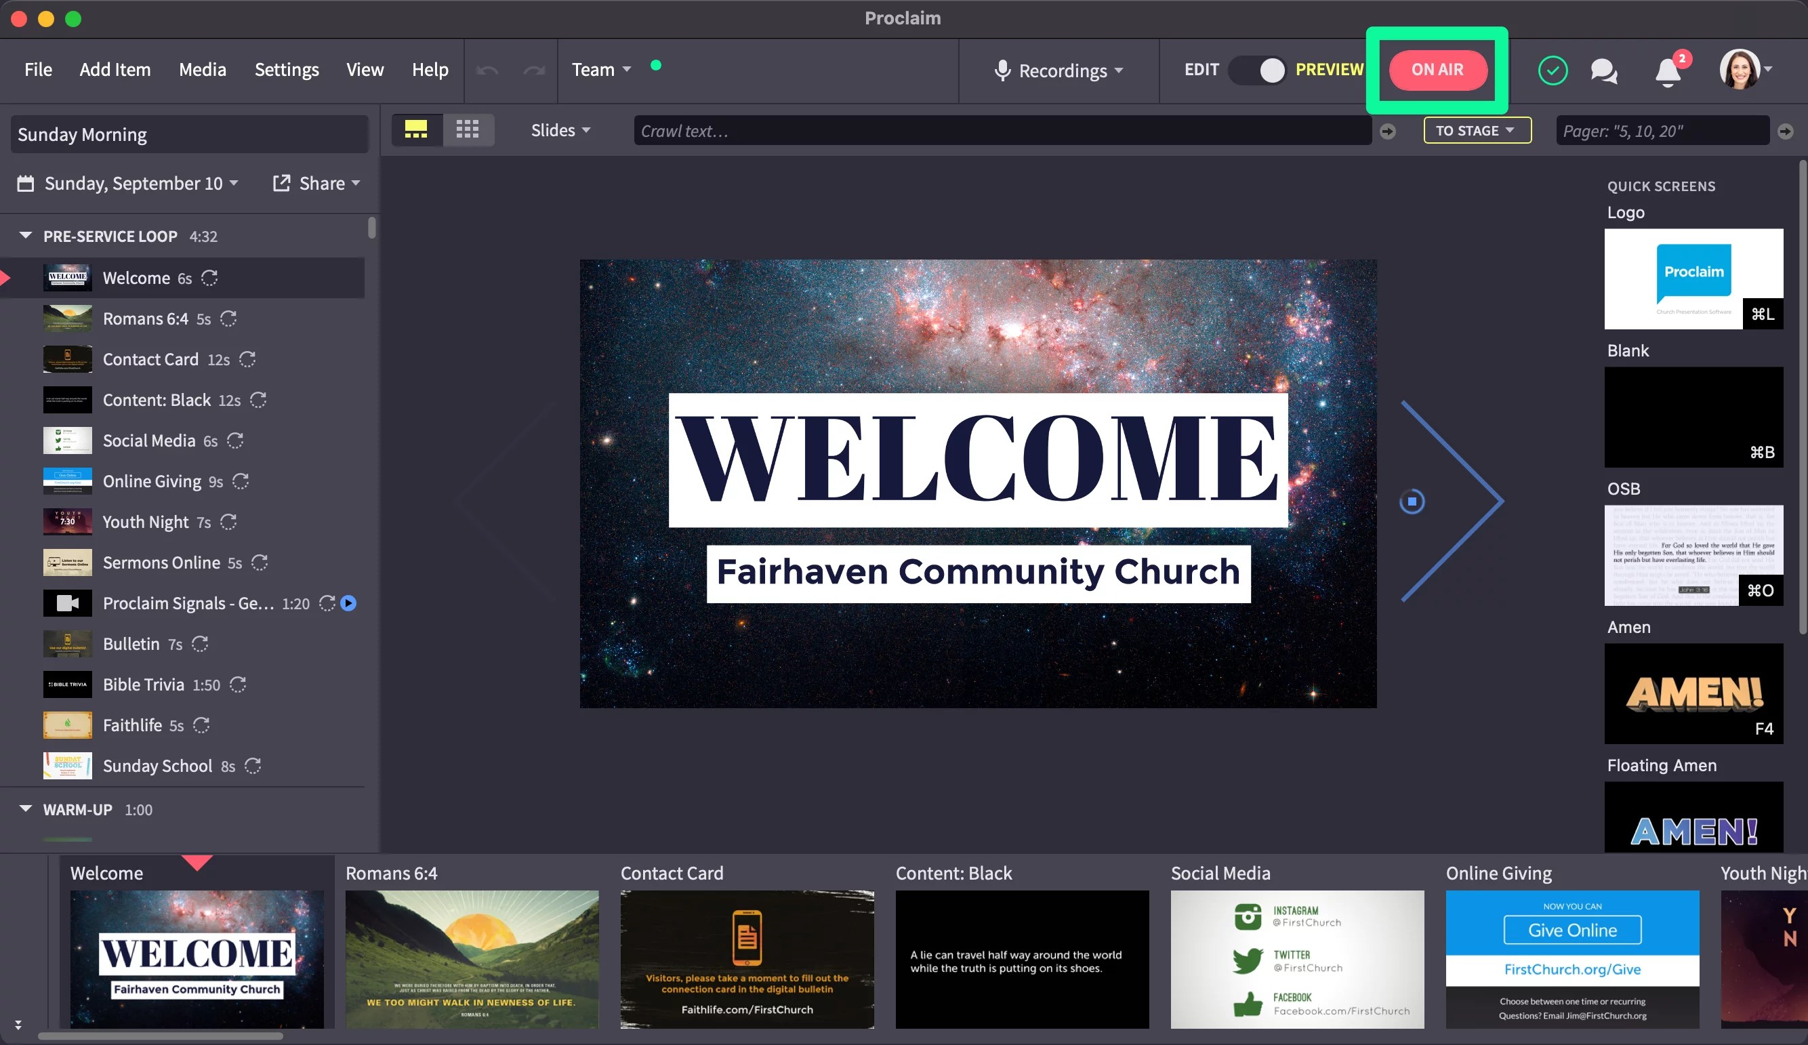The width and height of the screenshot is (1808, 1045).
Task: Open the Team dropdown
Action: coord(601,69)
